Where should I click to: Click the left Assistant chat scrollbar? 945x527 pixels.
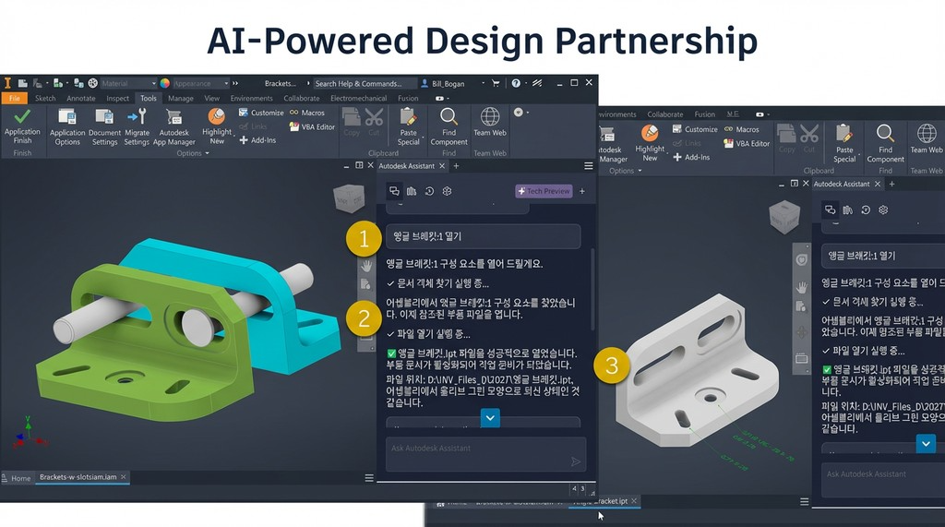592,290
